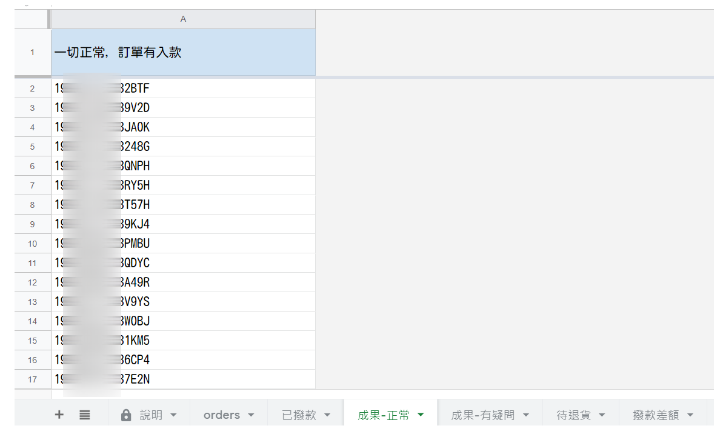Click the cell ending in 3QNPH
Viewport: 723px width, 437px height.
(x=183, y=166)
